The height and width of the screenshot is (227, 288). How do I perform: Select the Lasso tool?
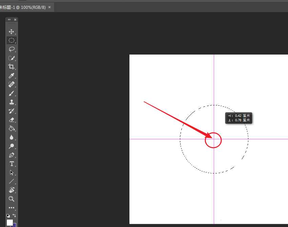click(x=12, y=49)
